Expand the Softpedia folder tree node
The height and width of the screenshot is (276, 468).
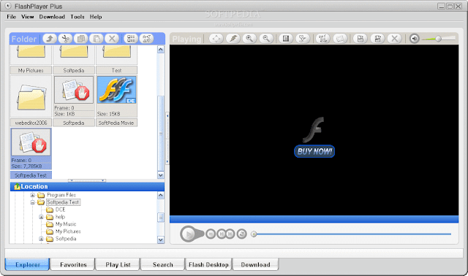click(x=41, y=239)
